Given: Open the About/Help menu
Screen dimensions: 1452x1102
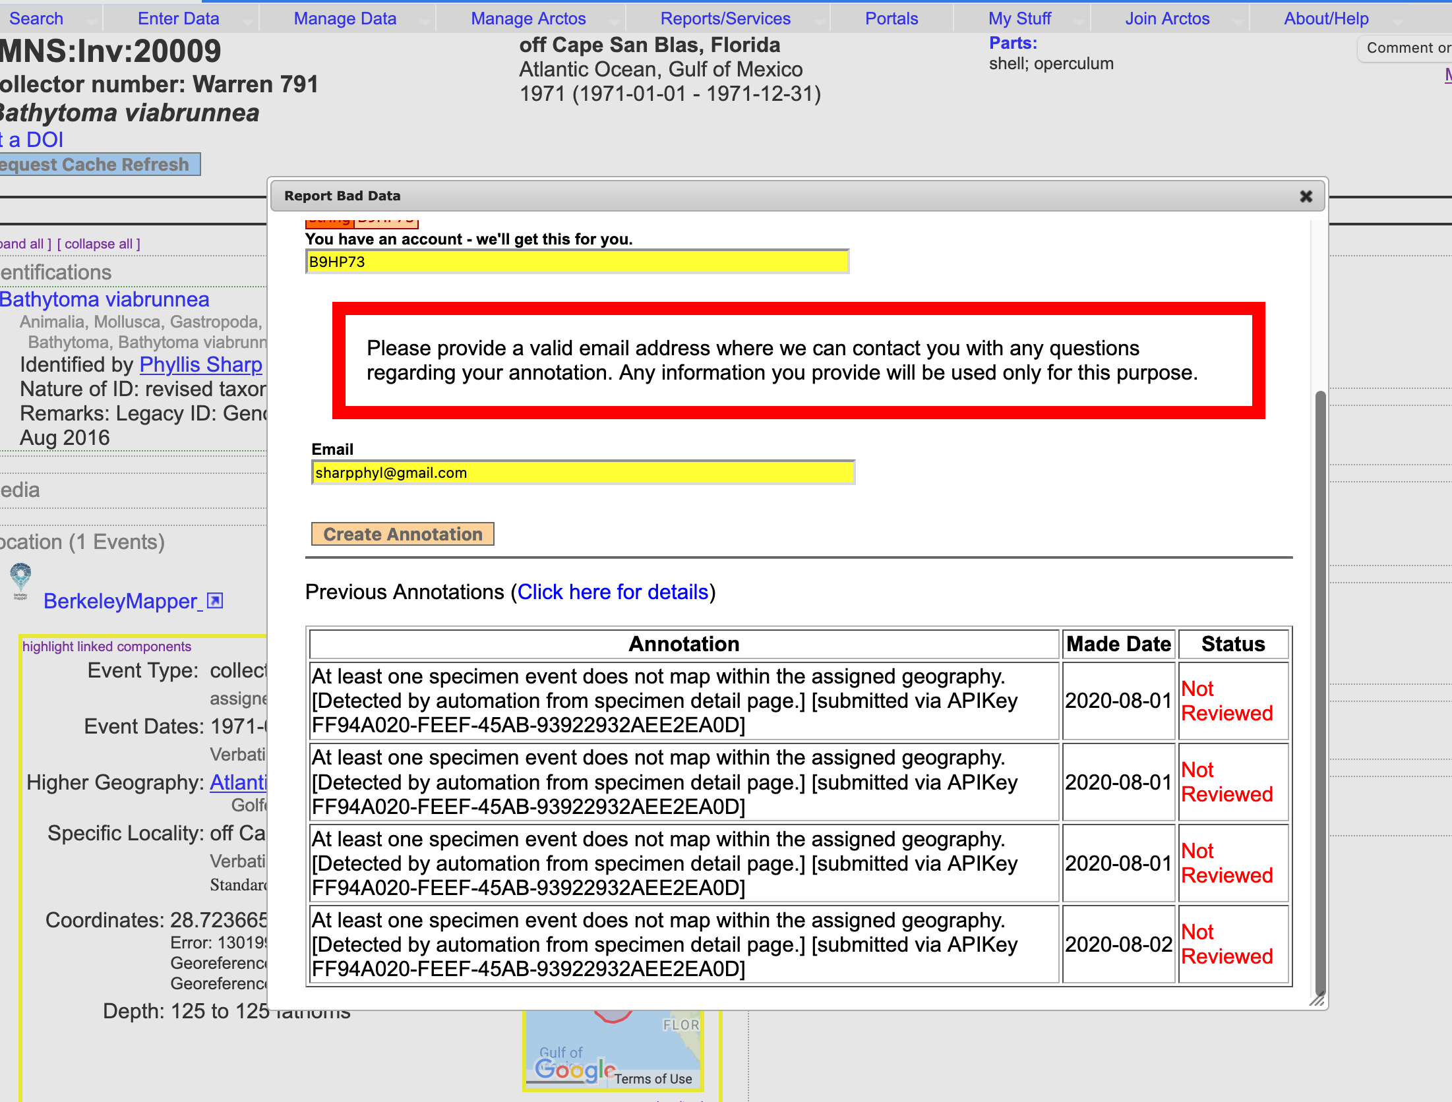Looking at the screenshot, I should pos(1326,18).
